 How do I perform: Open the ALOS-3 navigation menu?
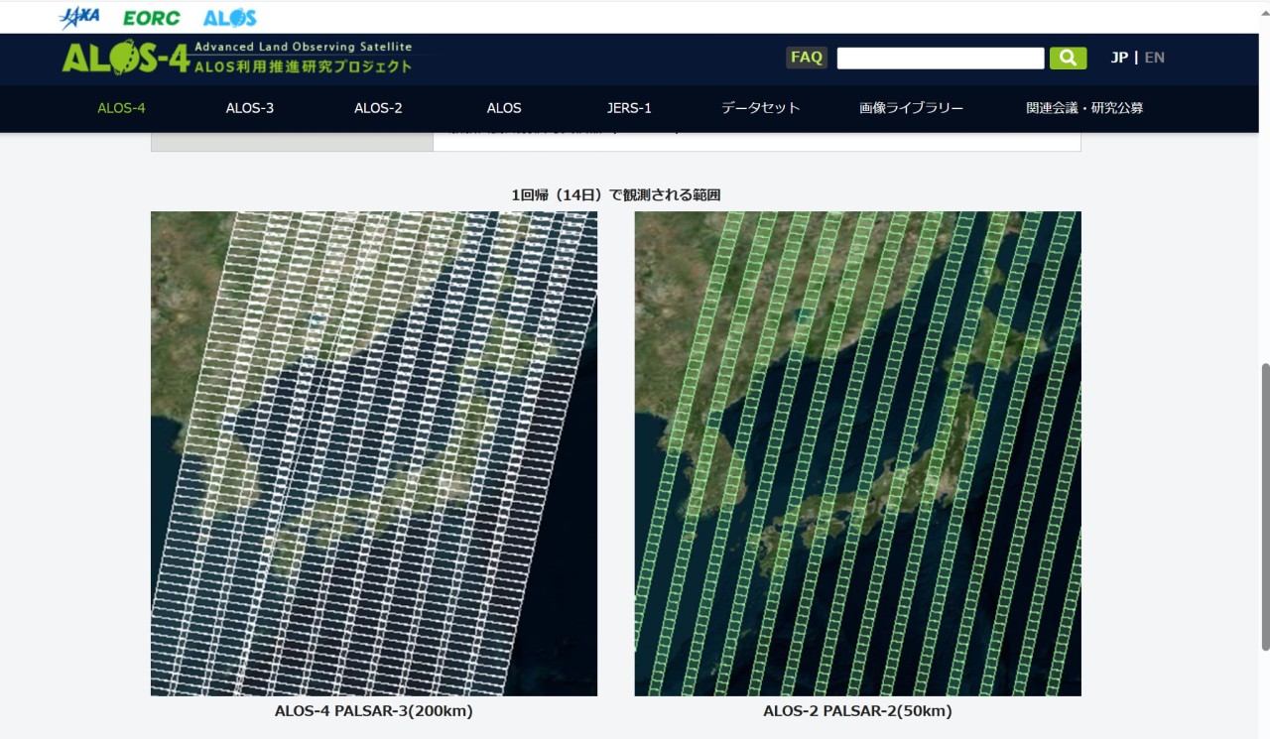click(249, 108)
